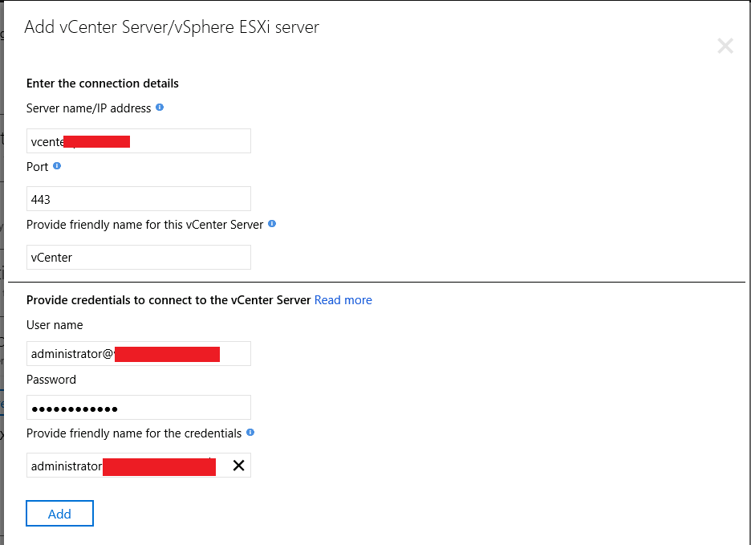751x545 pixels.
Task: Click the "Provide friendly name for the credentials" label
Action: 134,433
